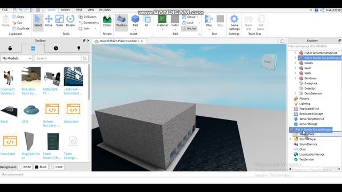Select the Jailbreak Unlimited model thumbnail
This screenshot has height=192, width=342.
pyautogui.click(x=73, y=77)
